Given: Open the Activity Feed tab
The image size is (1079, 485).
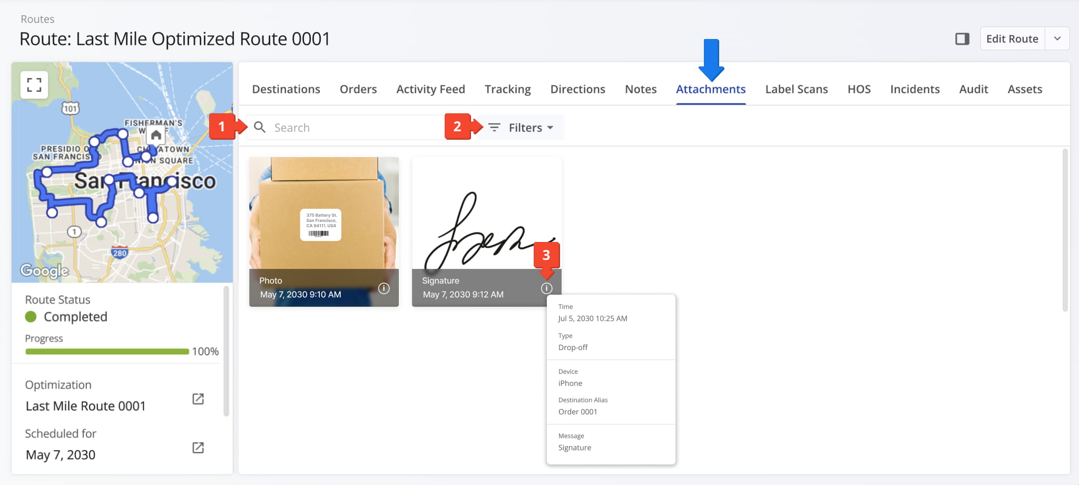Looking at the screenshot, I should (x=430, y=89).
